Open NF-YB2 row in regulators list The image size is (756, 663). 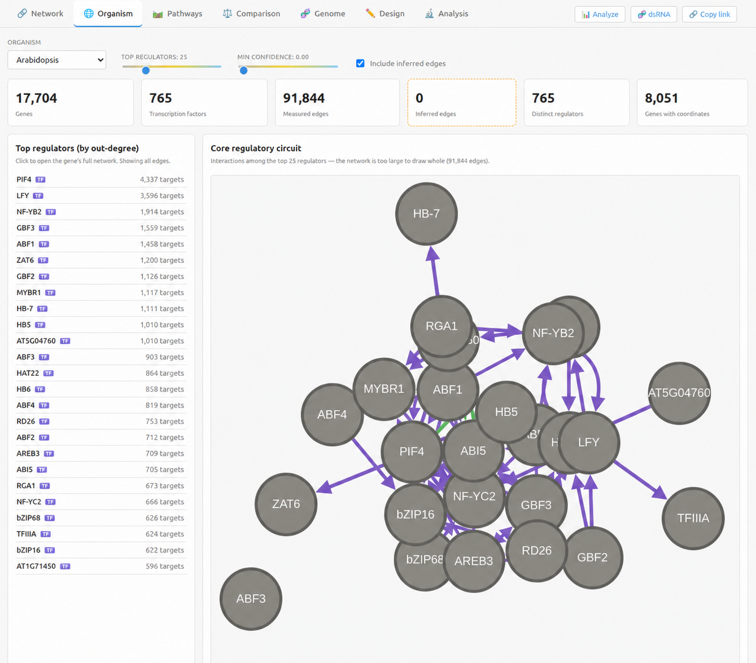coord(100,212)
